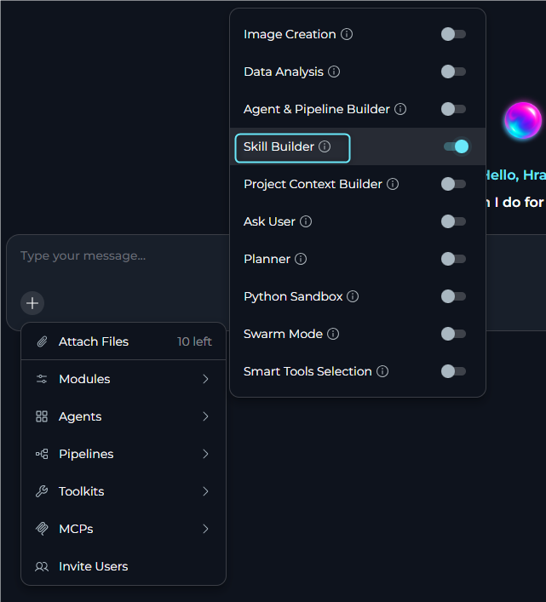Enable the Smart Tools Selection toggle

pyautogui.click(x=453, y=371)
